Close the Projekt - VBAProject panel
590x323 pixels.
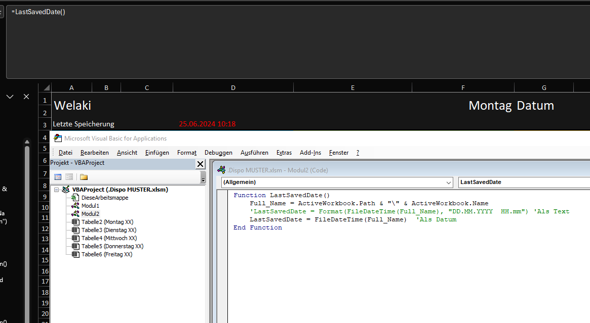[200, 164]
